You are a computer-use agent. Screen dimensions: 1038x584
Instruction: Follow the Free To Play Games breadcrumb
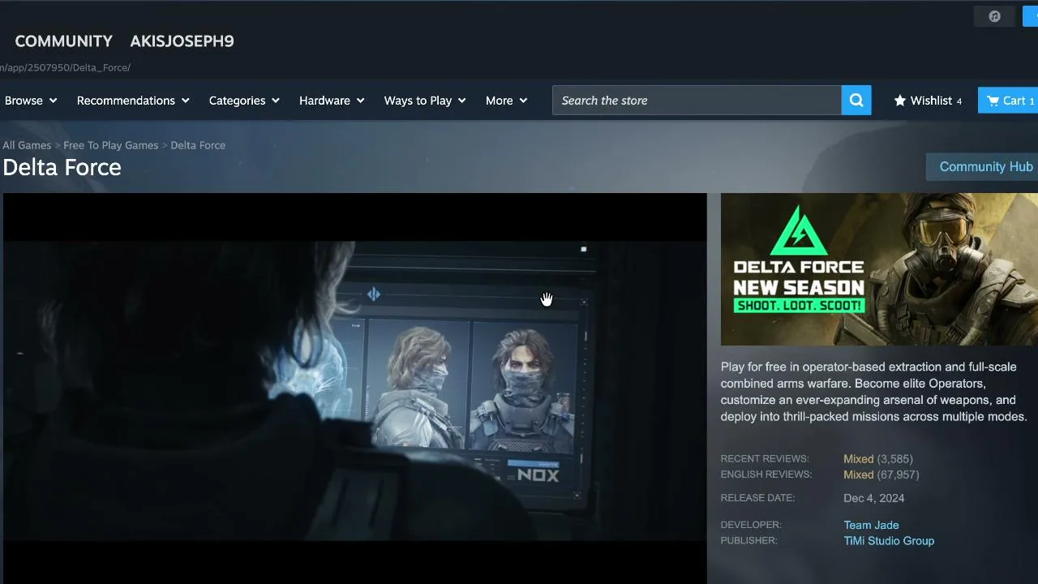(x=111, y=145)
